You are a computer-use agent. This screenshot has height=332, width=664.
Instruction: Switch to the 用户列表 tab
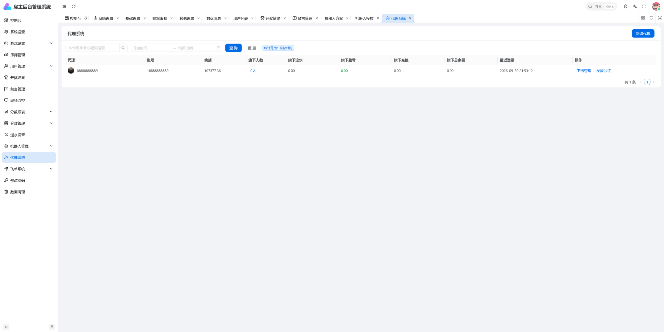pyautogui.click(x=240, y=18)
